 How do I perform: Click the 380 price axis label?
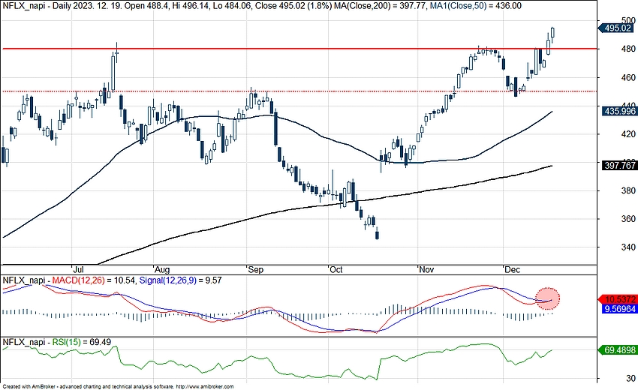coord(628,190)
